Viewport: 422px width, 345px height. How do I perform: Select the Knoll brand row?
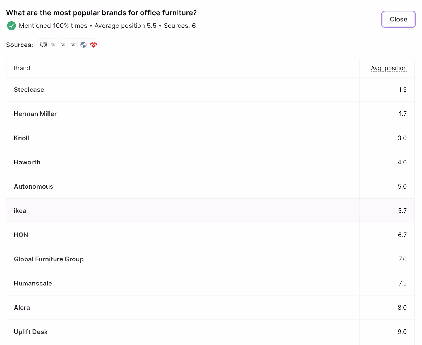[x=210, y=138]
